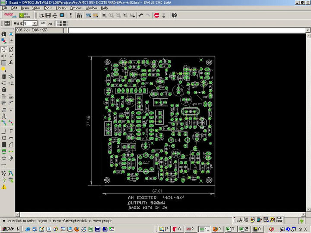Select the Delete (trash can) tool
The height and width of the screenshot is (233, 311).
tap(4, 76)
